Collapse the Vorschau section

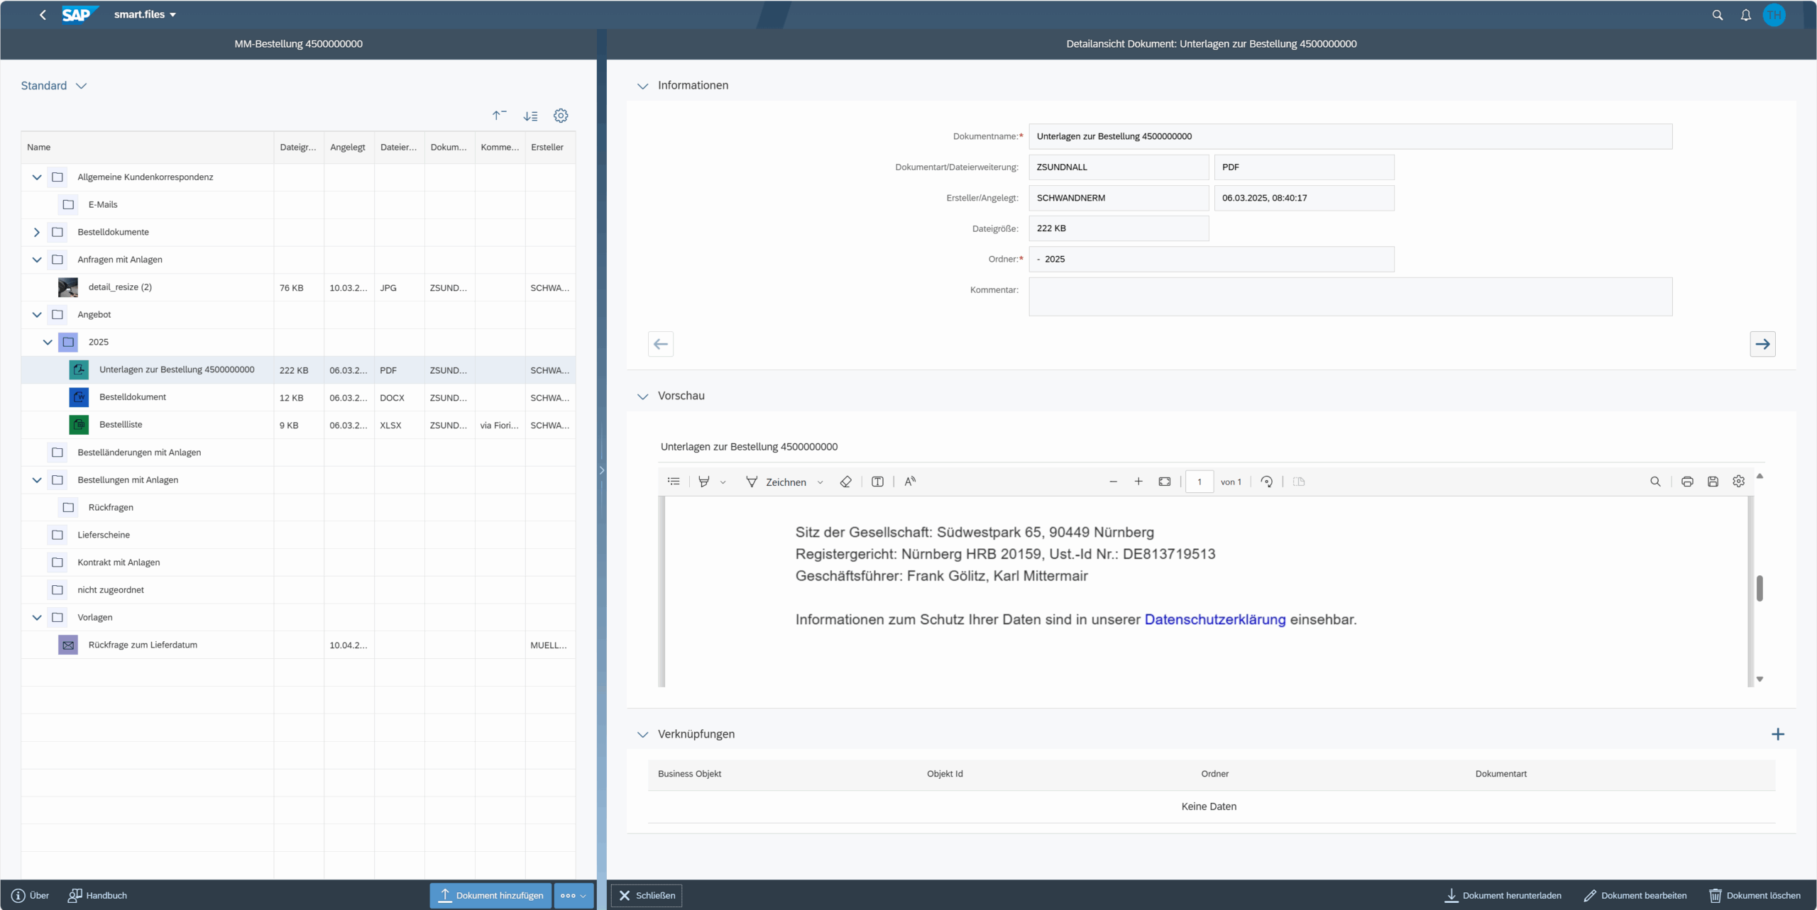click(643, 396)
